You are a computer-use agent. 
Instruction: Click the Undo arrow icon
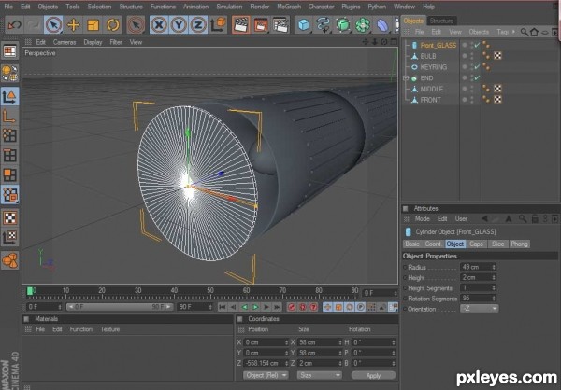coord(15,25)
